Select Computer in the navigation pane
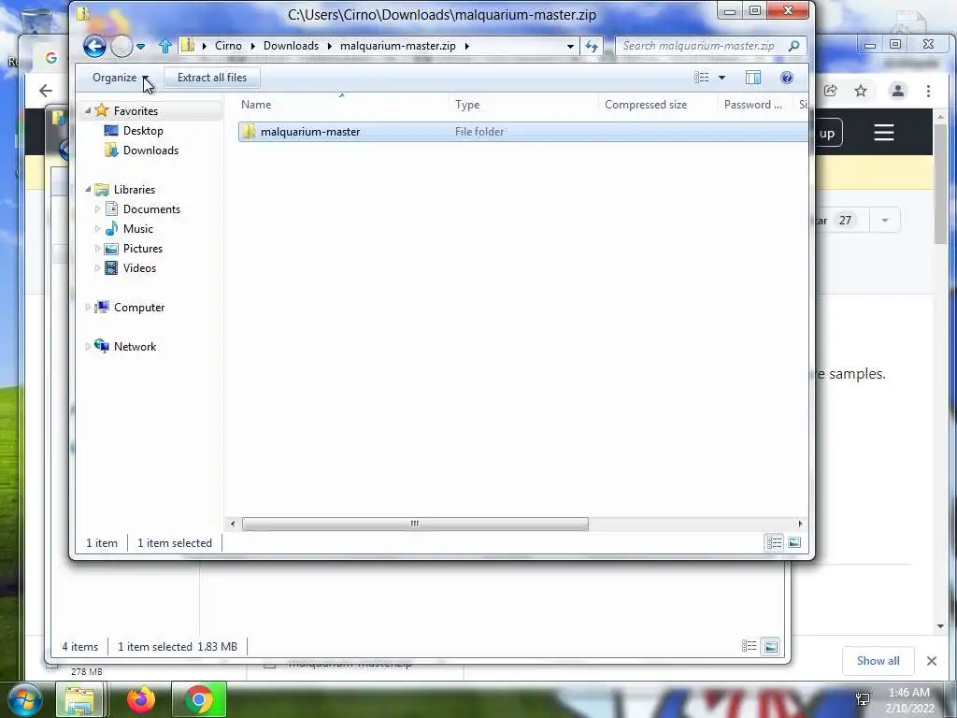This screenshot has height=718, width=957. point(139,307)
